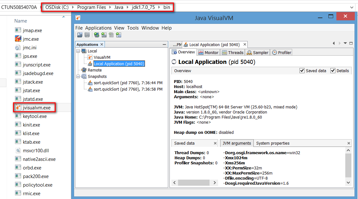Open the document list dropdown arrow

click(345, 43)
